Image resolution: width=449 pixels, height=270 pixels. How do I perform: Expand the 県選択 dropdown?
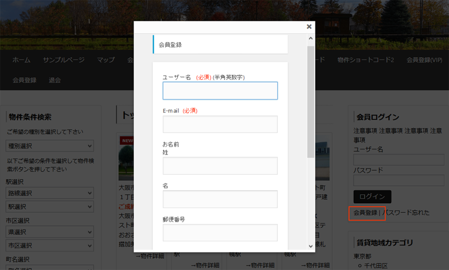(x=50, y=231)
